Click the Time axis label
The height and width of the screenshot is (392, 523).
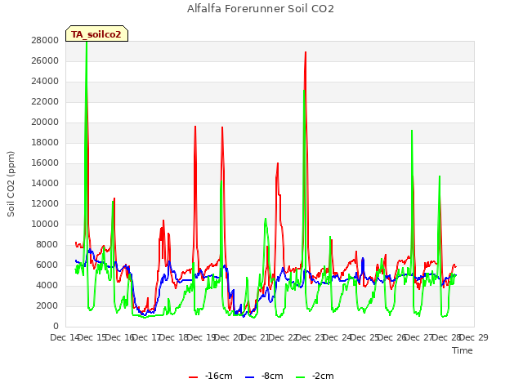point(463,350)
